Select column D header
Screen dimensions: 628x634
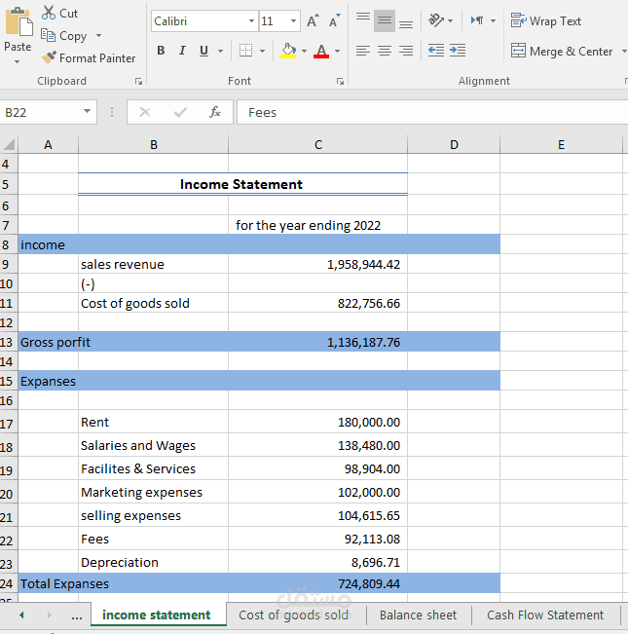[x=454, y=145]
